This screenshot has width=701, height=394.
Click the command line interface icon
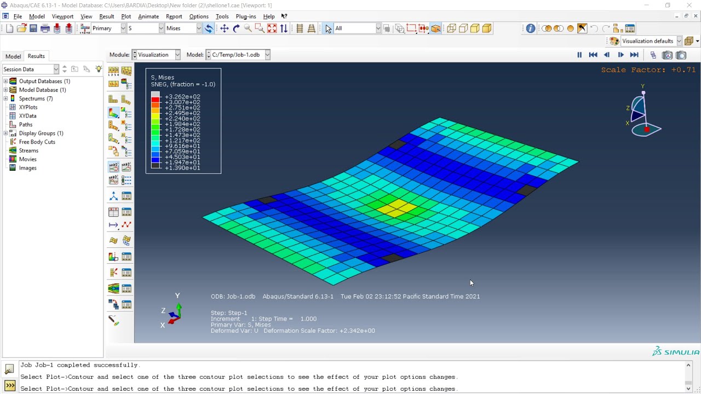[x=10, y=386]
